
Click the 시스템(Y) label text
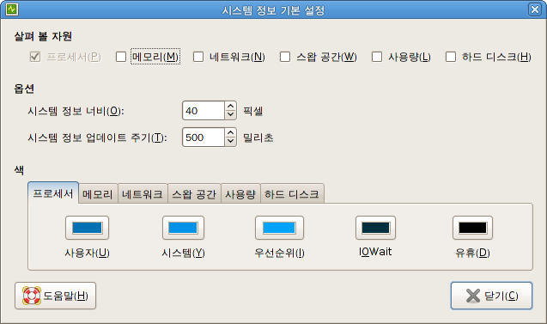point(183,253)
